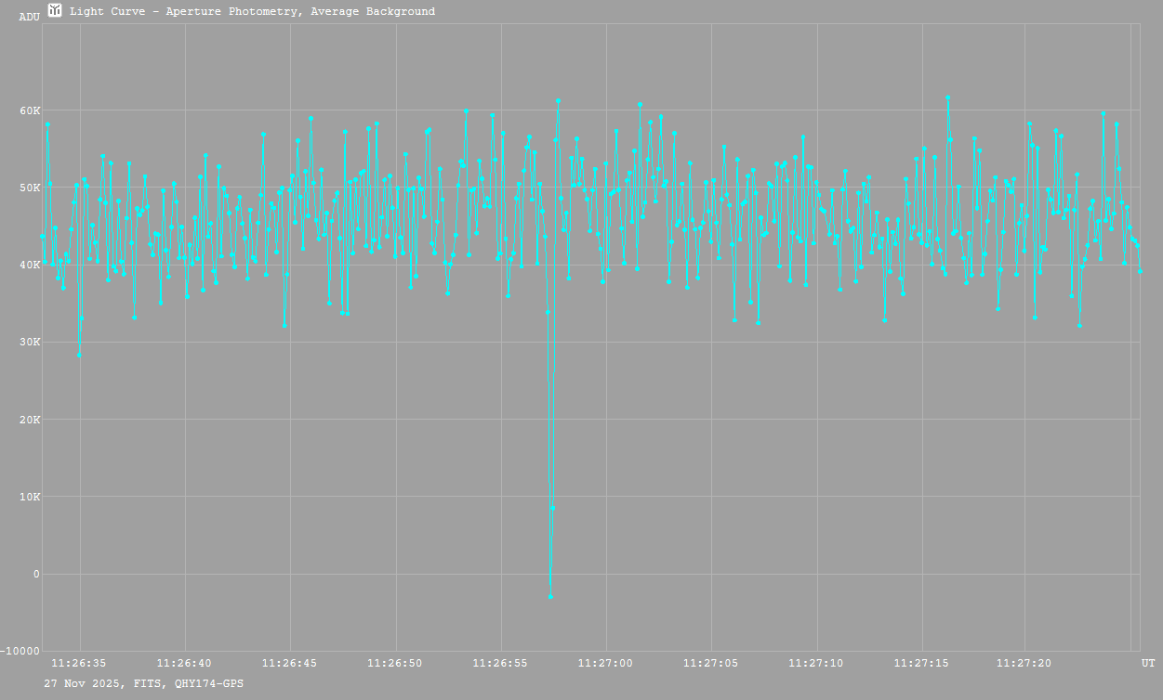
Task: Click the 20K value on the ADU axis
Action: coord(31,420)
